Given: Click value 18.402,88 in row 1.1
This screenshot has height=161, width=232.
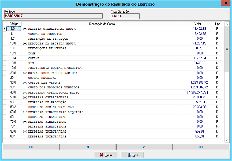Looking at the screenshot, I should click(x=199, y=34).
